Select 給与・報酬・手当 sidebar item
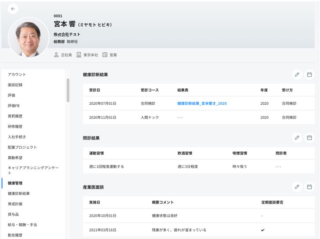 coord(22,225)
